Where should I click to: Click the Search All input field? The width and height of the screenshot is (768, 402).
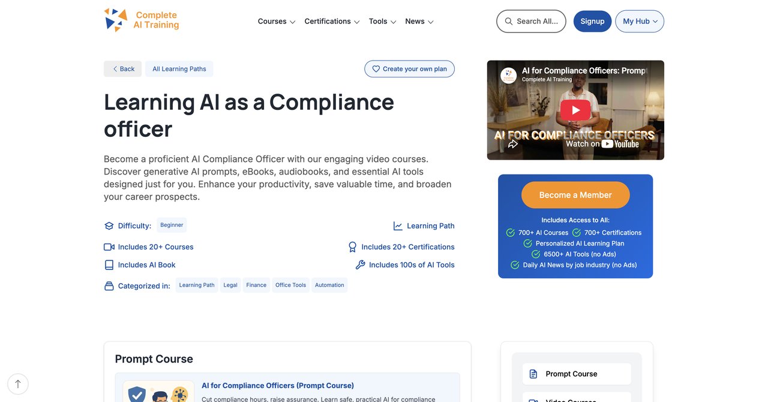(x=531, y=21)
